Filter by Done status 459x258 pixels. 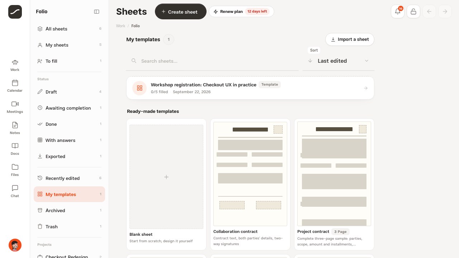[69, 124]
